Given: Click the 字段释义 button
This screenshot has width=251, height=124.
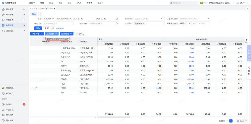Looking at the screenshot, I should coord(80,33).
